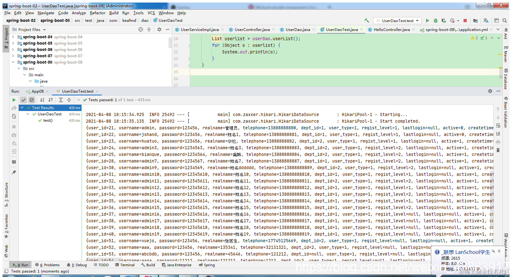Hide the Project tool window
Image resolution: width=512 pixels, height=277 pixels.
[168, 29]
